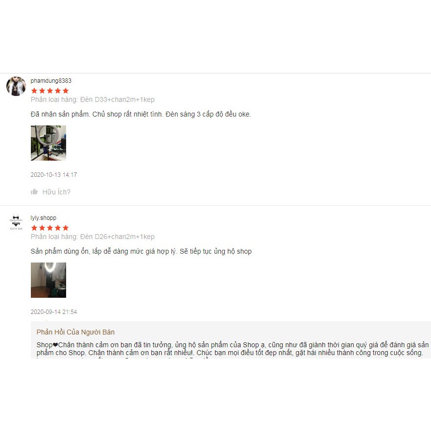Click the Hữu Ích? helpful text
Image resolution: width=431 pixels, height=431 pixels.
coord(56,192)
